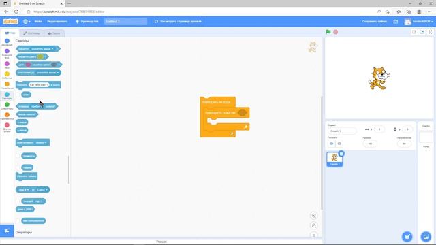Screen dimensions: 436x245
Task: Click the sprite name input field
Action: pos(342,131)
